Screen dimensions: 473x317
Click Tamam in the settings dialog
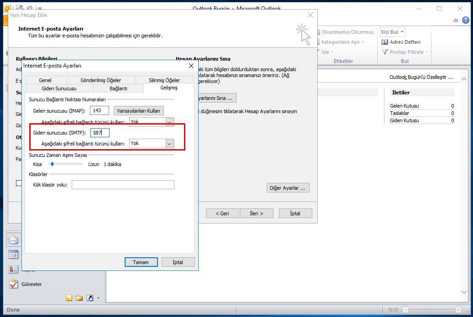(141, 262)
